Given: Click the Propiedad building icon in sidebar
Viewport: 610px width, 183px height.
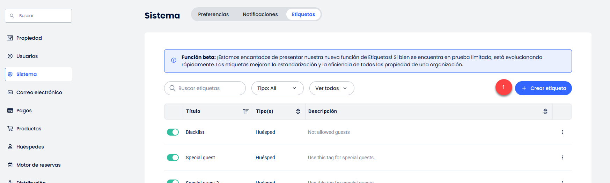Looking at the screenshot, I should tap(10, 38).
